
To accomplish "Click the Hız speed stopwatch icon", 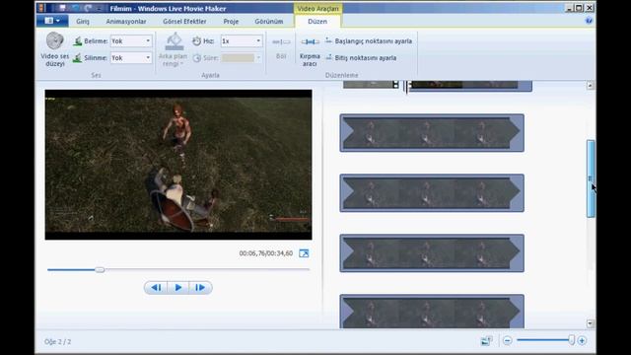I will 196,41.
